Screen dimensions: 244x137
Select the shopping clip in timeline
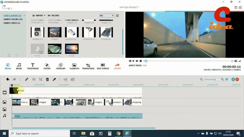click(x=133, y=102)
